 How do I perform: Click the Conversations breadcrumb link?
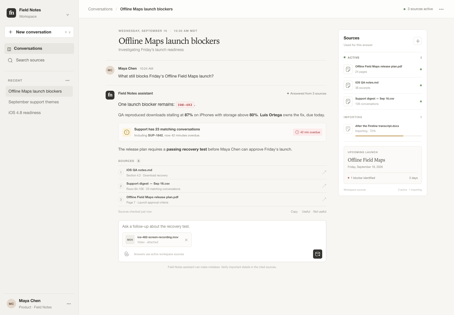tap(100, 9)
